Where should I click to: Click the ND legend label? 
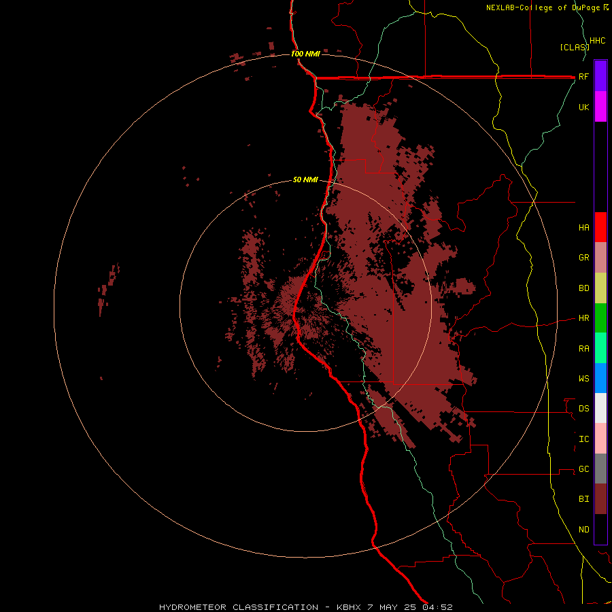(583, 529)
